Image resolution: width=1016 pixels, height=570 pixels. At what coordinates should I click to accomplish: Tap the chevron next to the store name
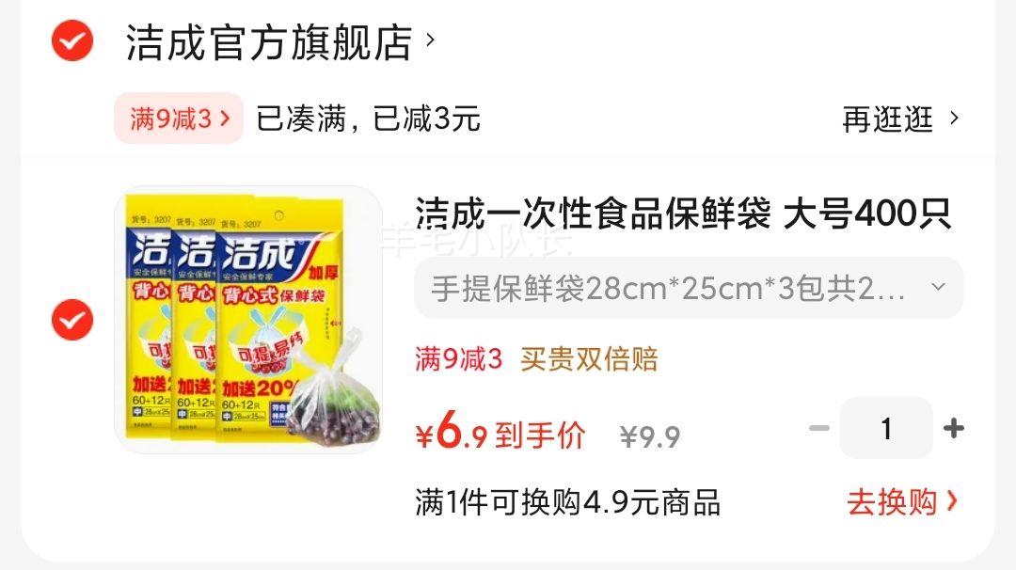(x=430, y=40)
